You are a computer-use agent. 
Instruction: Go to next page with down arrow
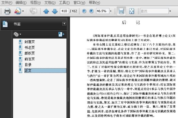55,11
